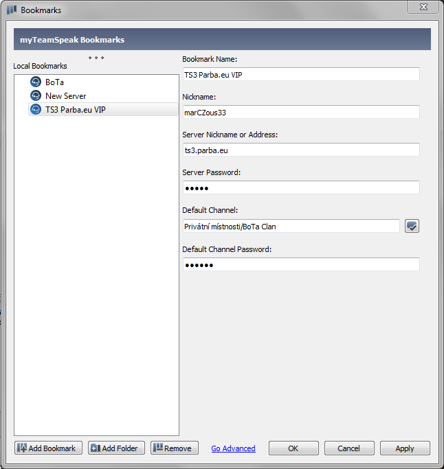Click the New Server bookmark icon
The height and width of the screenshot is (469, 444).
(36, 95)
